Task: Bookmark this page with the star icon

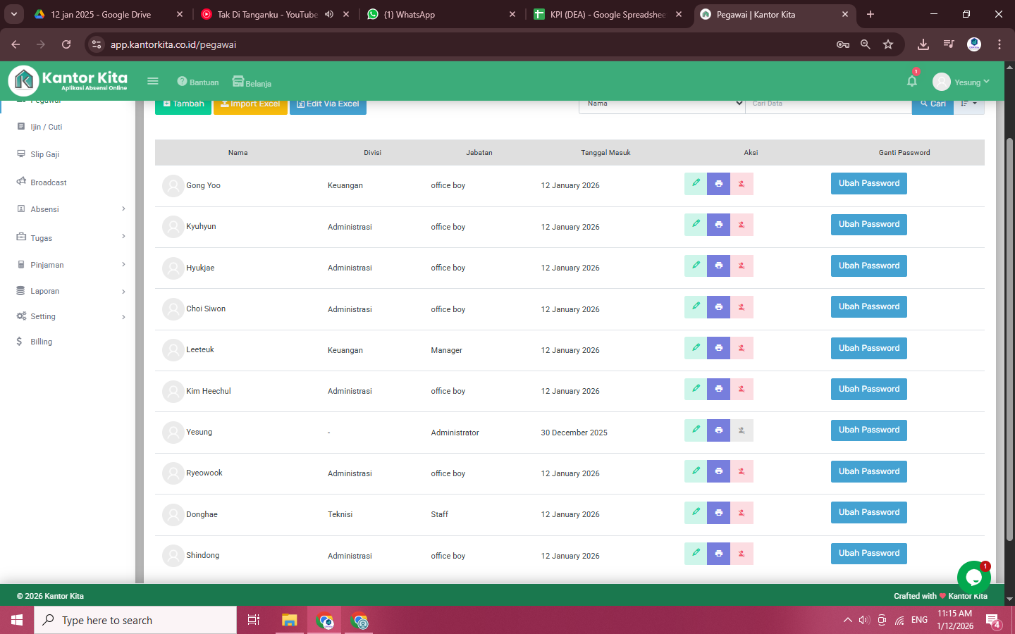Action: click(888, 44)
